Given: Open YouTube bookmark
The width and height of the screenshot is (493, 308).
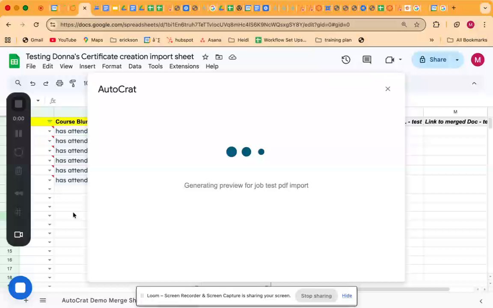Looking at the screenshot, I should [x=63, y=40].
